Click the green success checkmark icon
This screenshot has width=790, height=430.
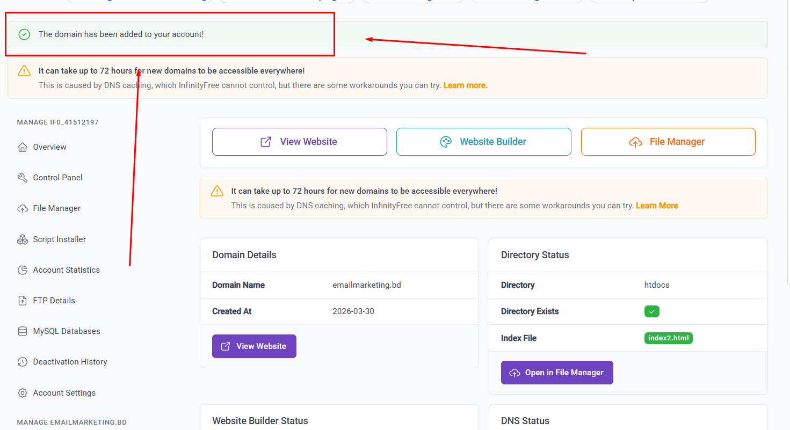click(x=24, y=34)
